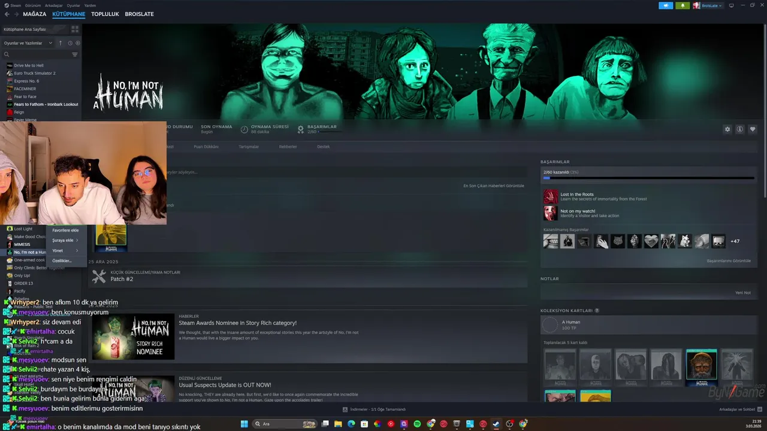This screenshot has width=767, height=431.
Task: Open Tartışmalar game link
Action: [x=249, y=147]
